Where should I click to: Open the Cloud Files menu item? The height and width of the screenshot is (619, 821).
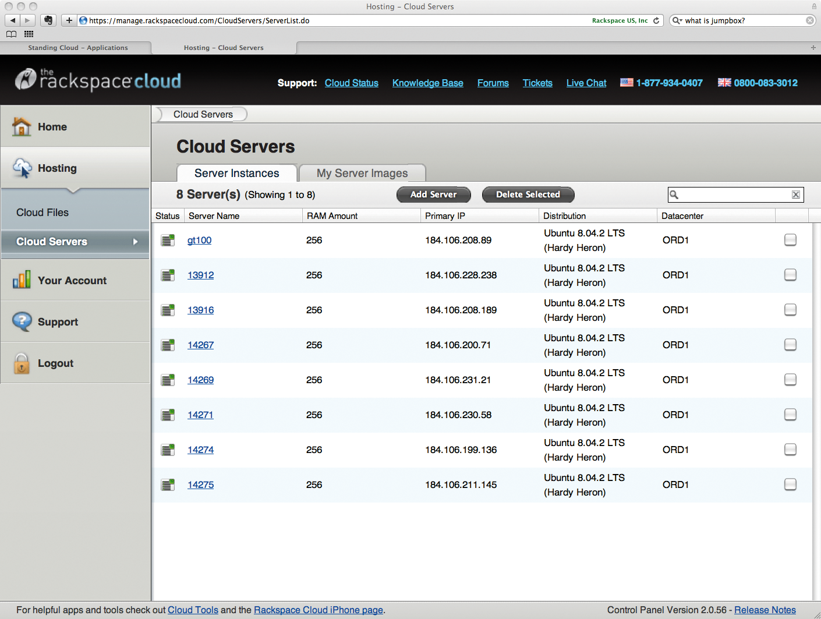[43, 213]
